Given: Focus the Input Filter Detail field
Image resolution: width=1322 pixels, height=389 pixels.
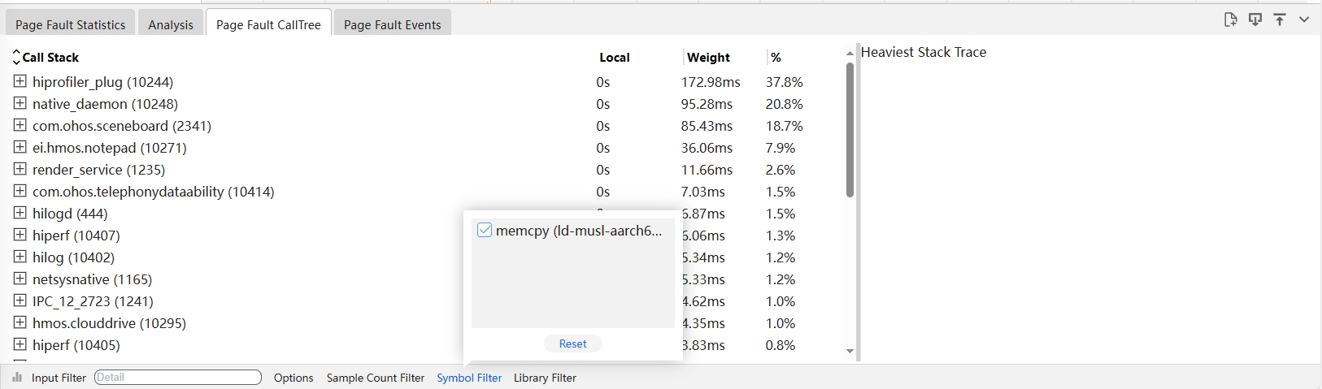Looking at the screenshot, I should (177, 378).
